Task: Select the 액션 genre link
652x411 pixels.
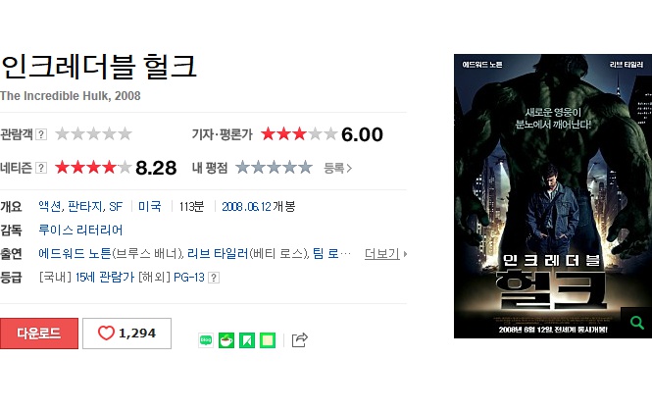Action: tap(50, 206)
